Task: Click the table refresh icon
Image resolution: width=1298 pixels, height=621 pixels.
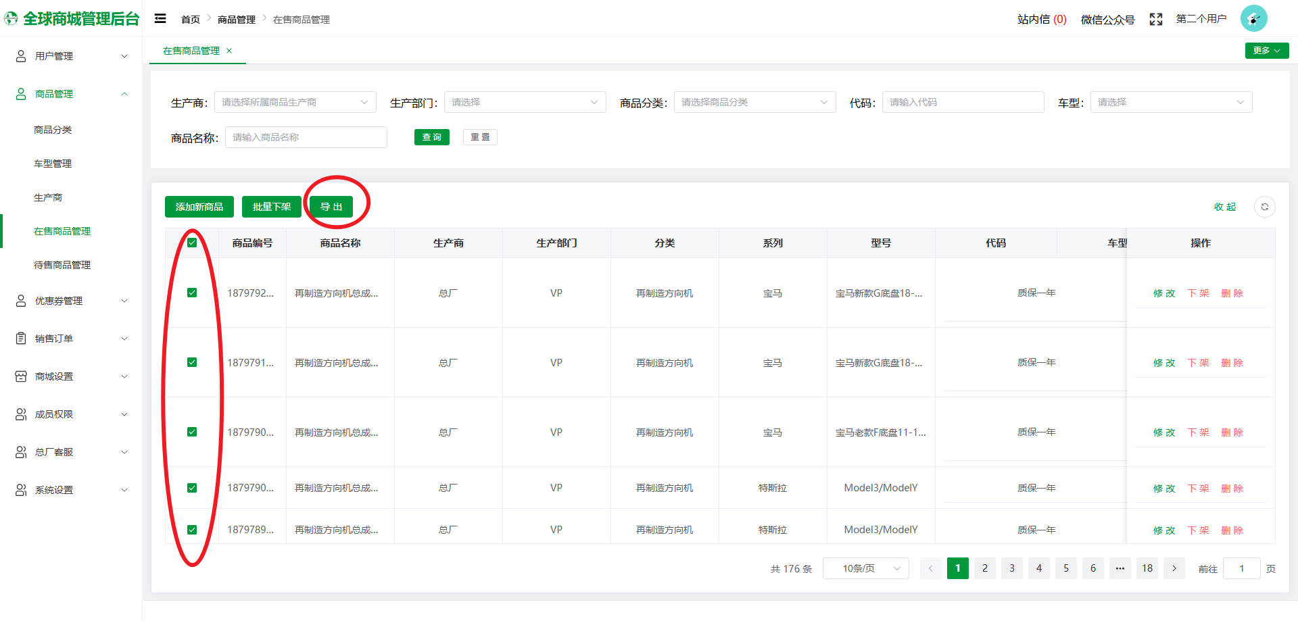Action: 1264,207
